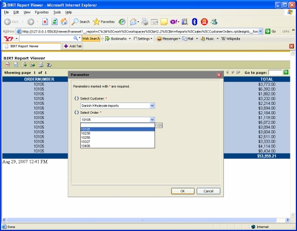Open the Yahoo Settings dropdown
The width and height of the screenshot is (297, 231).
coord(143,38)
